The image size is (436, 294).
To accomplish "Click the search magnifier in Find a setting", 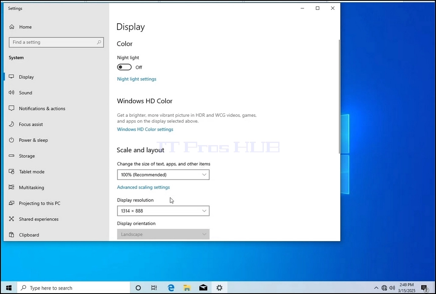I will click(x=99, y=42).
